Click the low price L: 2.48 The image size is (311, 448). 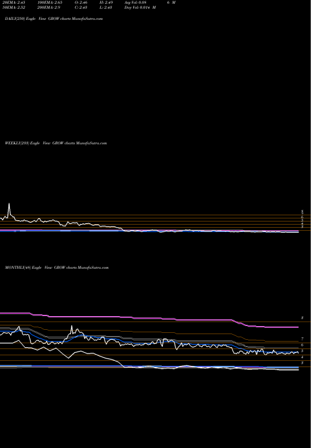tap(106, 7)
